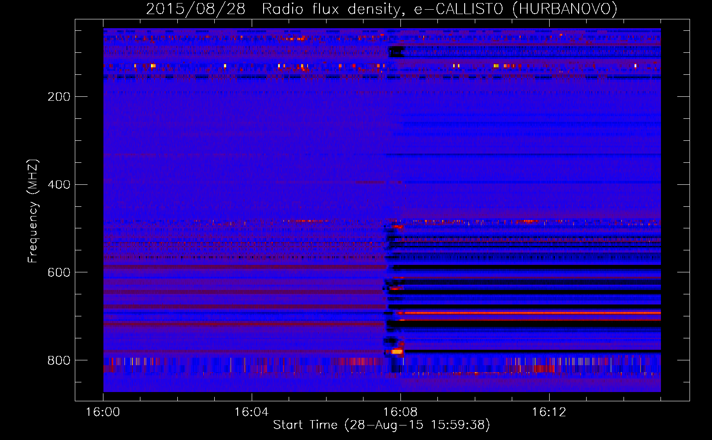Click the 600 frequency tick label

(x=59, y=273)
